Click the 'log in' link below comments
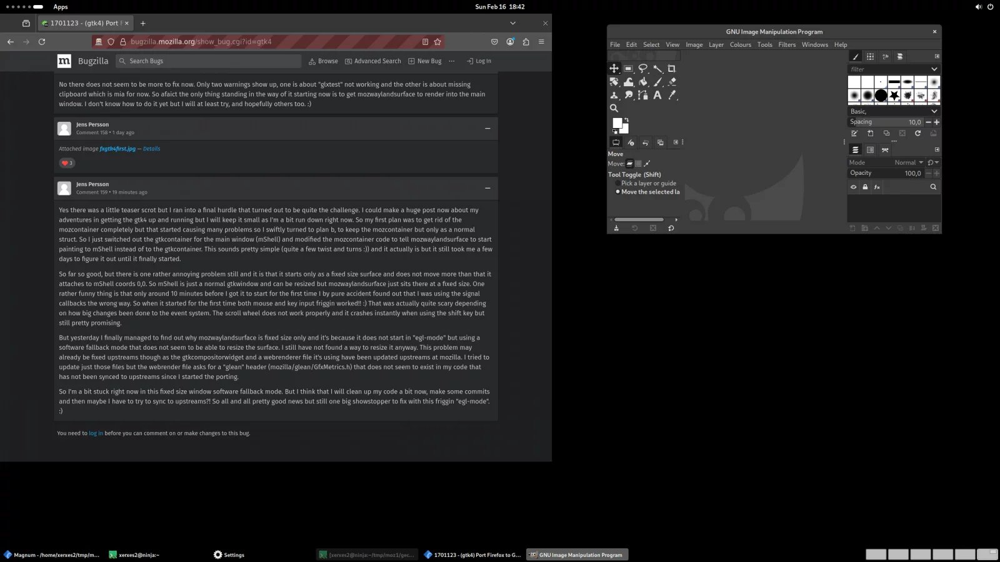The width and height of the screenshot is (1000, 562). coord(96,433)
